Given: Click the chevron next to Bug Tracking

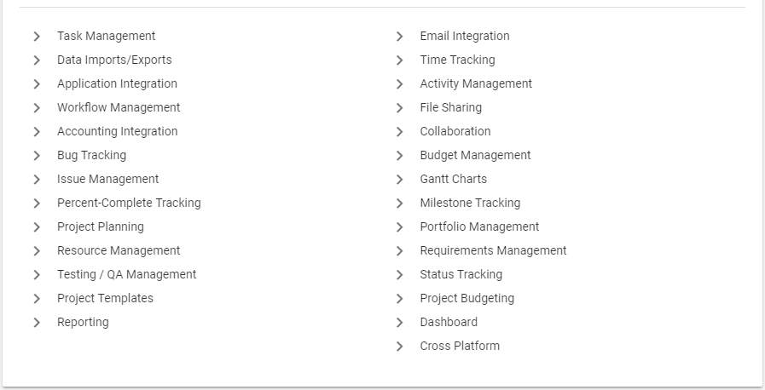Looking at the screenshot, I should click(x=37, y=156).
